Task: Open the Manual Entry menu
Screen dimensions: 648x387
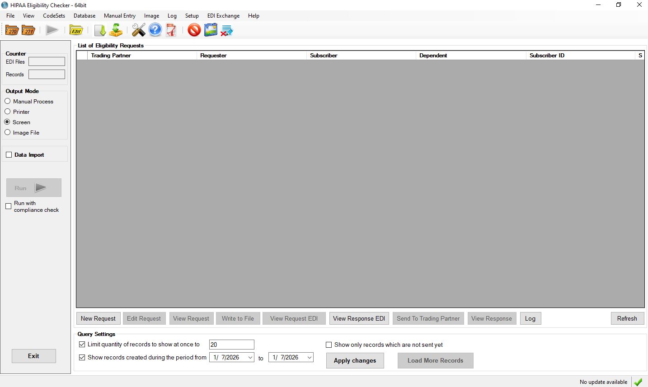Action: point(120,16)
